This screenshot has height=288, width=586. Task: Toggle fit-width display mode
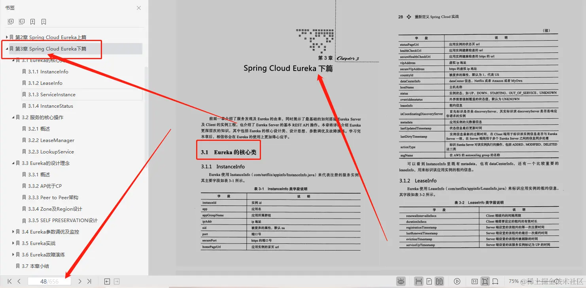tap(495, 281)
